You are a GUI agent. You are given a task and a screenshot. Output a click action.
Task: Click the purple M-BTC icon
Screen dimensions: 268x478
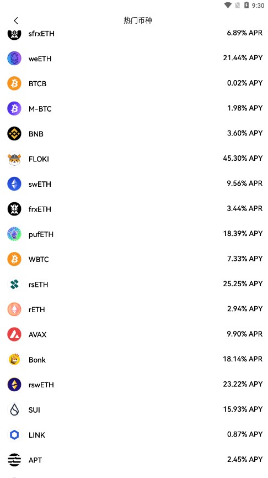(14, 108)
